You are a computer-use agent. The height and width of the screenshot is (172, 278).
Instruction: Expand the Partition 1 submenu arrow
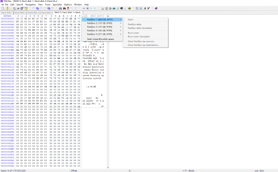tap(121, 20)
